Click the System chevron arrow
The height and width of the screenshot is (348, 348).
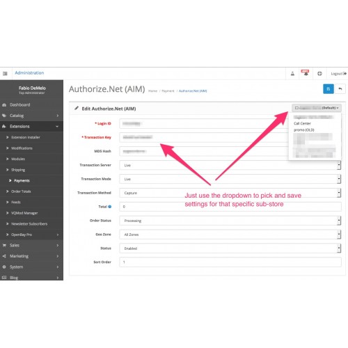click(58, 267)
